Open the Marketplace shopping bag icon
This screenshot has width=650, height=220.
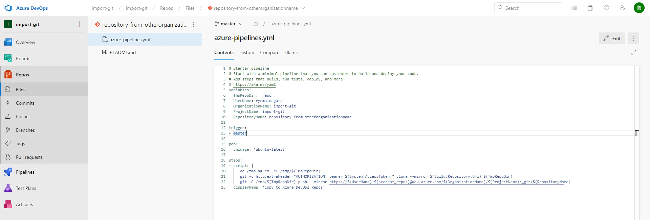coord(590,8)
